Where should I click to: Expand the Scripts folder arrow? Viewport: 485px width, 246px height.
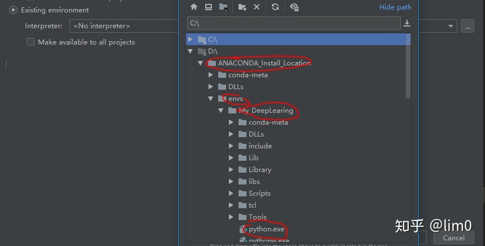(231, 193)
